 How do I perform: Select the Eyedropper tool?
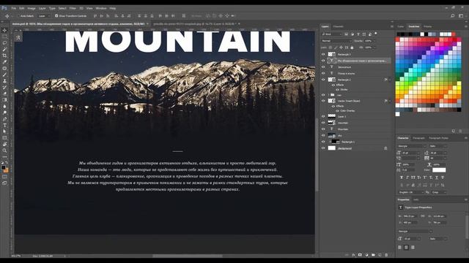coord(4,61)
